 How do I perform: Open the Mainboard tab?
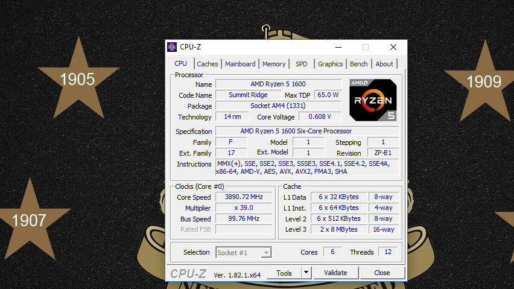(x=240, y=64)
